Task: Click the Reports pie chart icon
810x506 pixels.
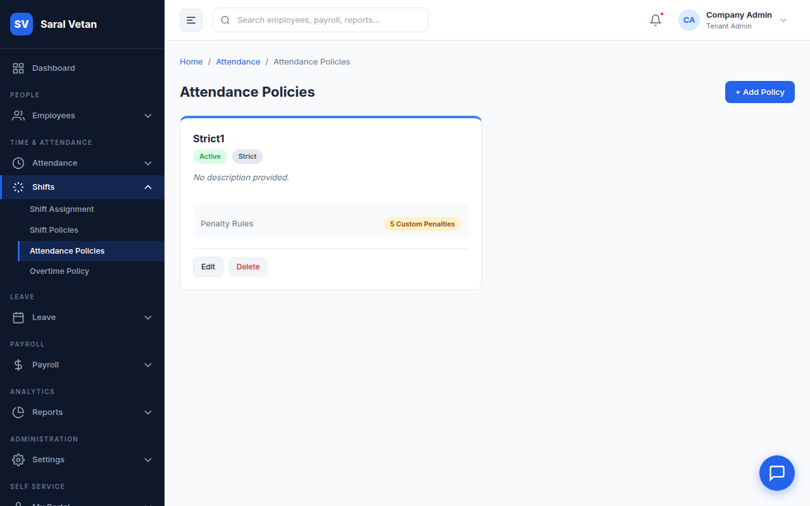Action: 18,412
